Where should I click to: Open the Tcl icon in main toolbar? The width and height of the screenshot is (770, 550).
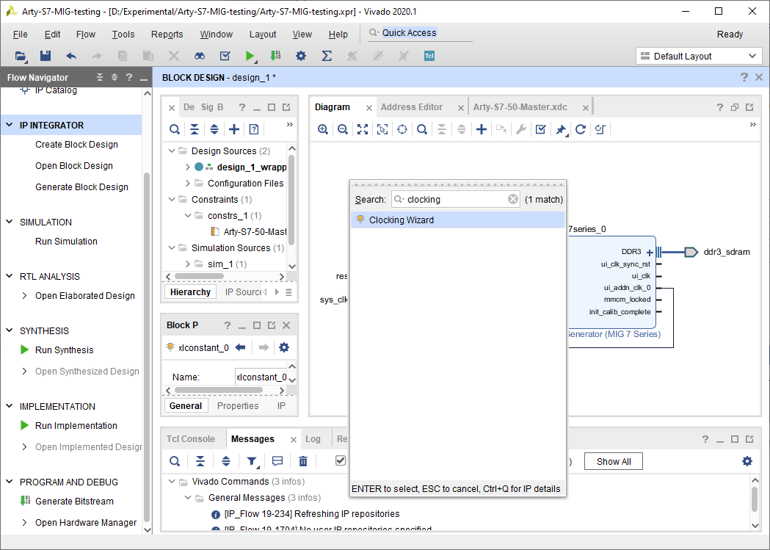point(429,56)
